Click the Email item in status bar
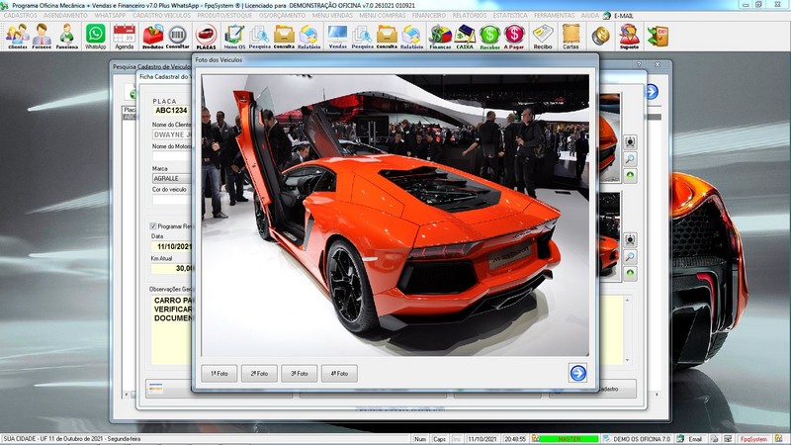 (694, 438)
